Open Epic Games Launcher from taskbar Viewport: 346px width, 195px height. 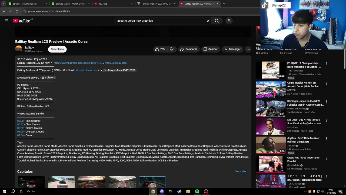click(x=171, y=191)
